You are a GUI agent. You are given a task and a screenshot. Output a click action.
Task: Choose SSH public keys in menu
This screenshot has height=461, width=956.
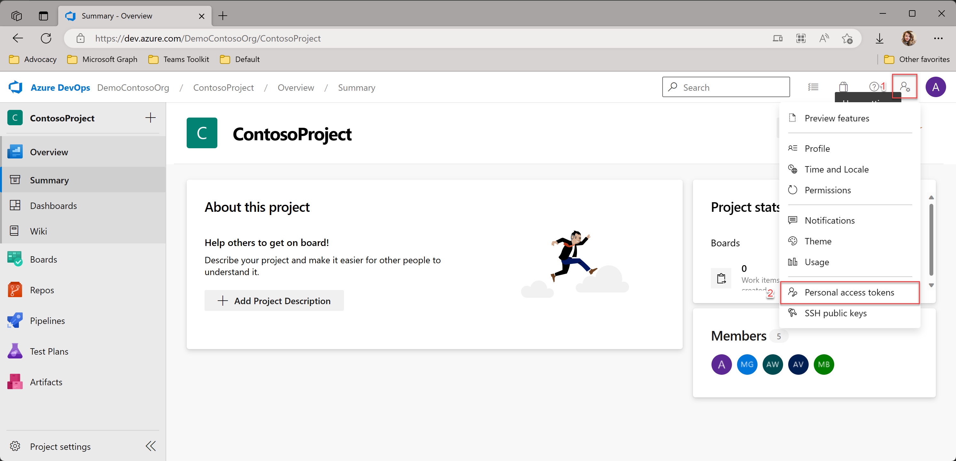[x=835, y=313]
